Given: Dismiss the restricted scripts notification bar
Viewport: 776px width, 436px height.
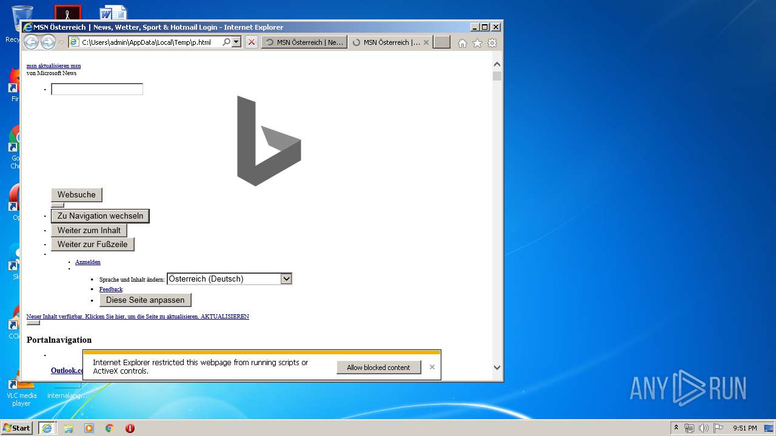Looking at the screenshot, I should point(432,367).
